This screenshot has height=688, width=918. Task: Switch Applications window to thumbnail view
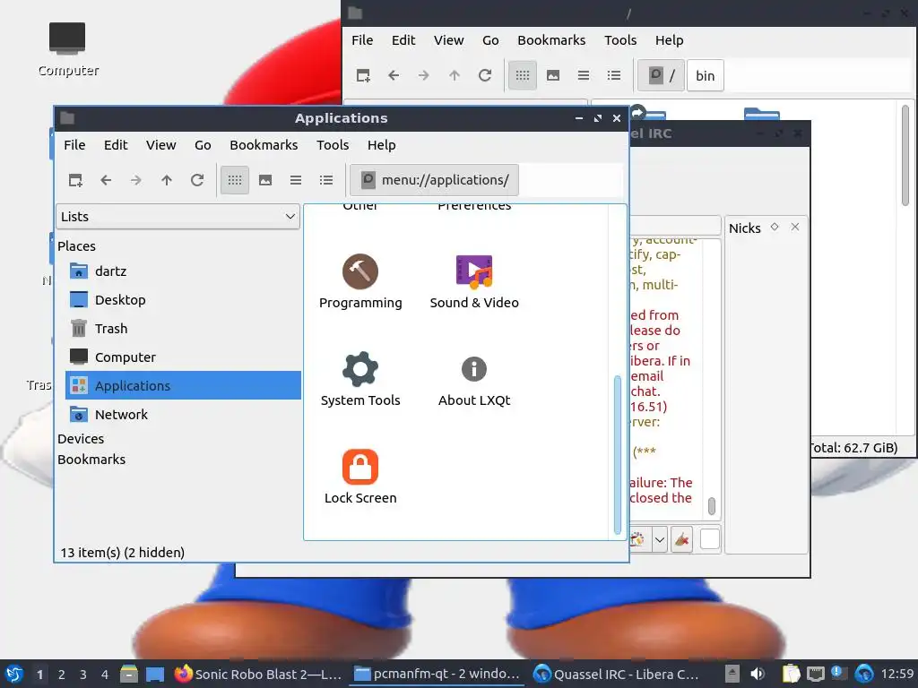click(x=265, y=180)
